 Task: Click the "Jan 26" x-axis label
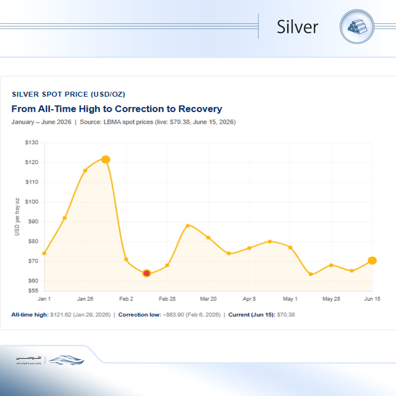coord(85,299)
